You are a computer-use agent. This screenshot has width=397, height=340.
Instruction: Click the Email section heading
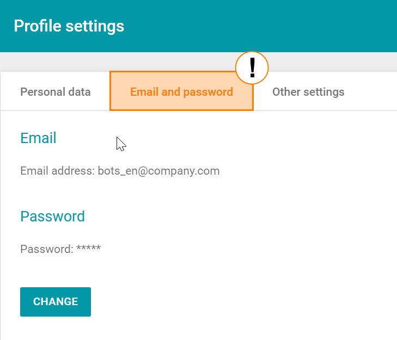click(x=38, y=138)
